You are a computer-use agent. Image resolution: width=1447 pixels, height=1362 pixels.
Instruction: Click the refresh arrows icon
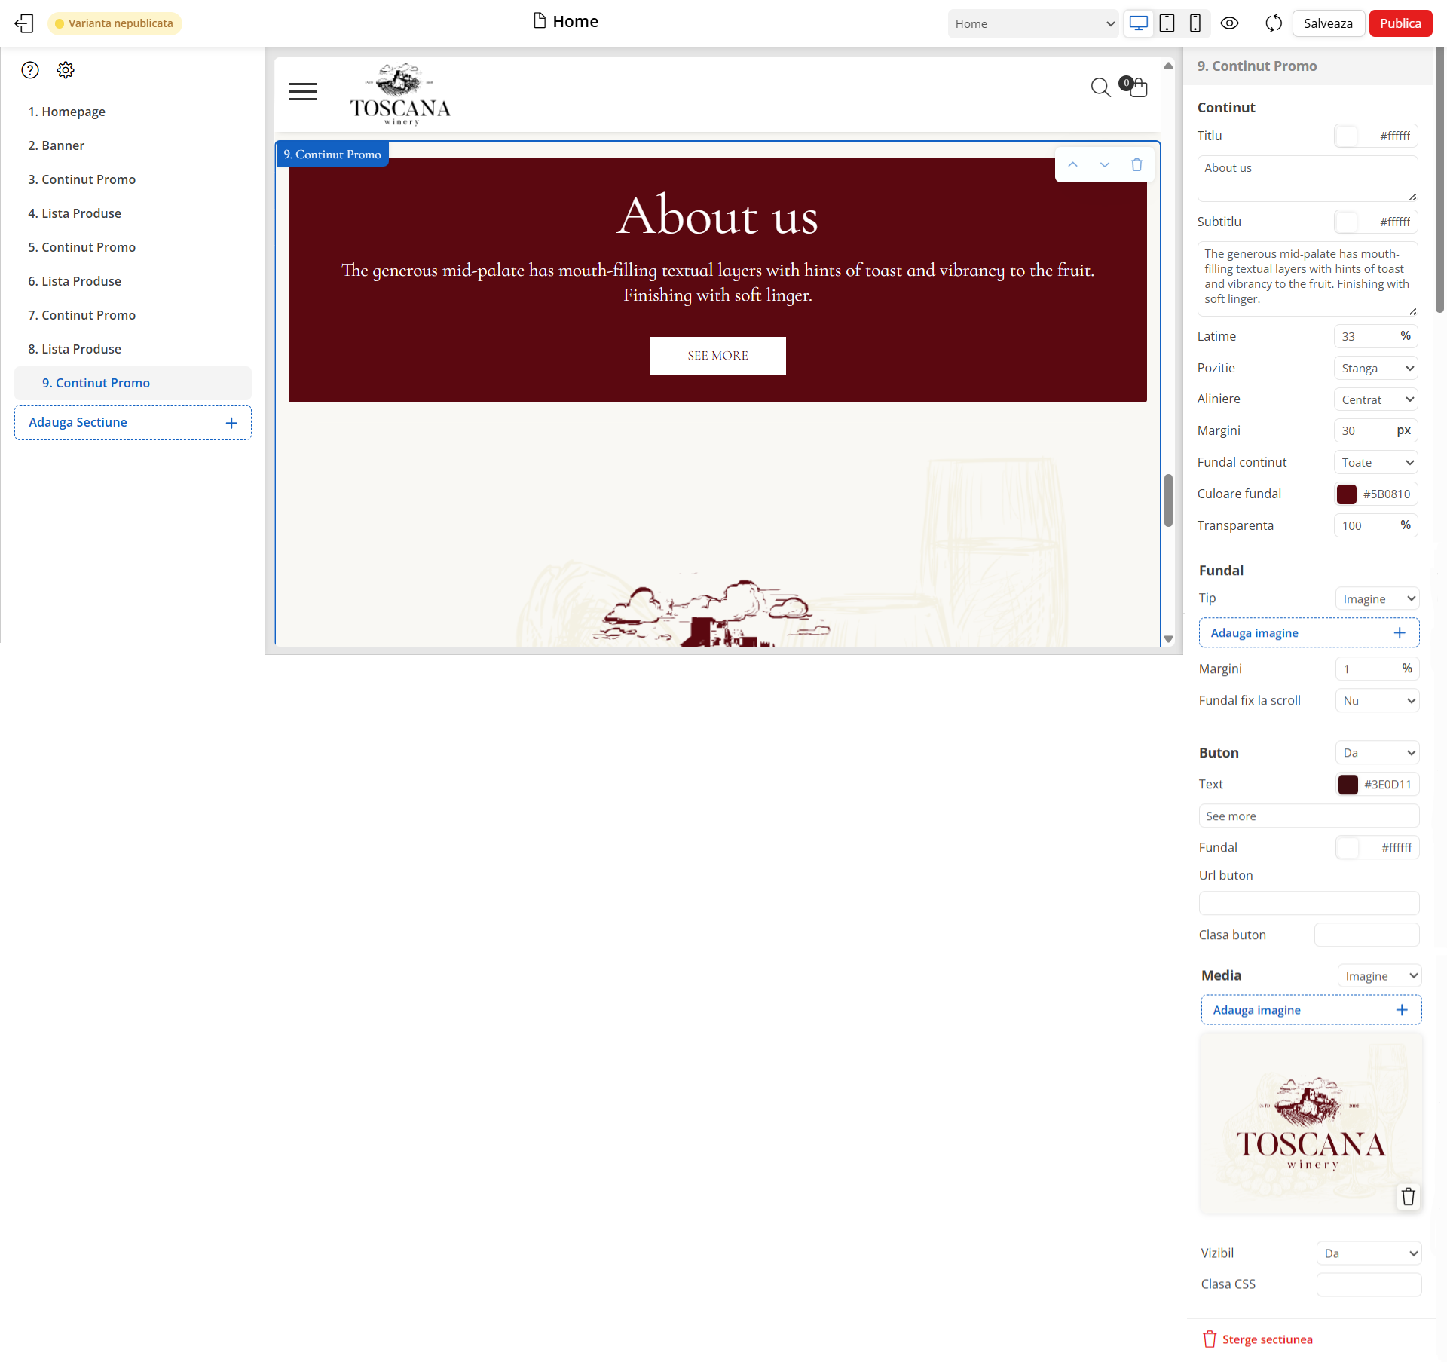click(x=1273, y=23)
